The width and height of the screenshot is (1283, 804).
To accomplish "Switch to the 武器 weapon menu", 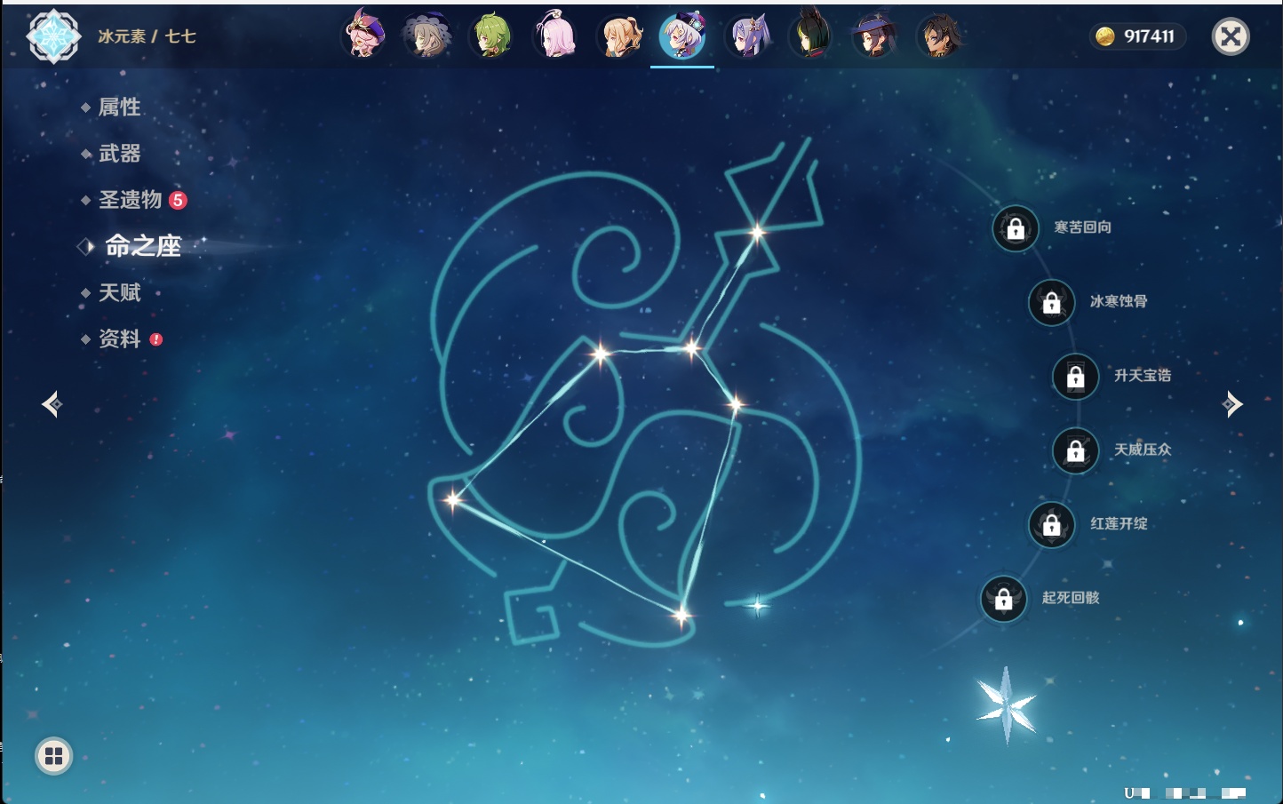I will (119, 154).
